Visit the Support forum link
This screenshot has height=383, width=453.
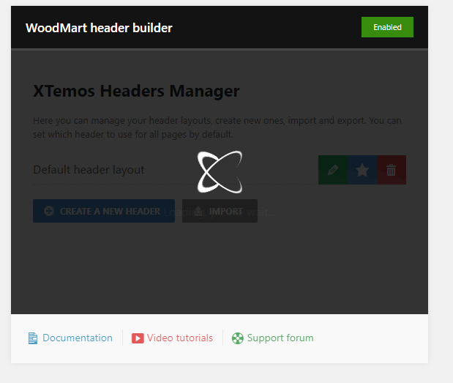(272, 338)
